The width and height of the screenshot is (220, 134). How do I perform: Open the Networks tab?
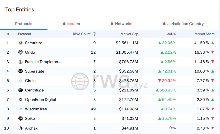pyautogui.click(x=121, y=24)
